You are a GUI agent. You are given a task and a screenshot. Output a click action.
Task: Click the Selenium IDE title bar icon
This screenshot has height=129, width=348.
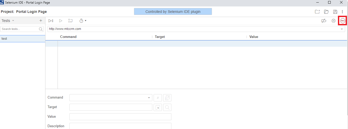(x=2, y=2)
